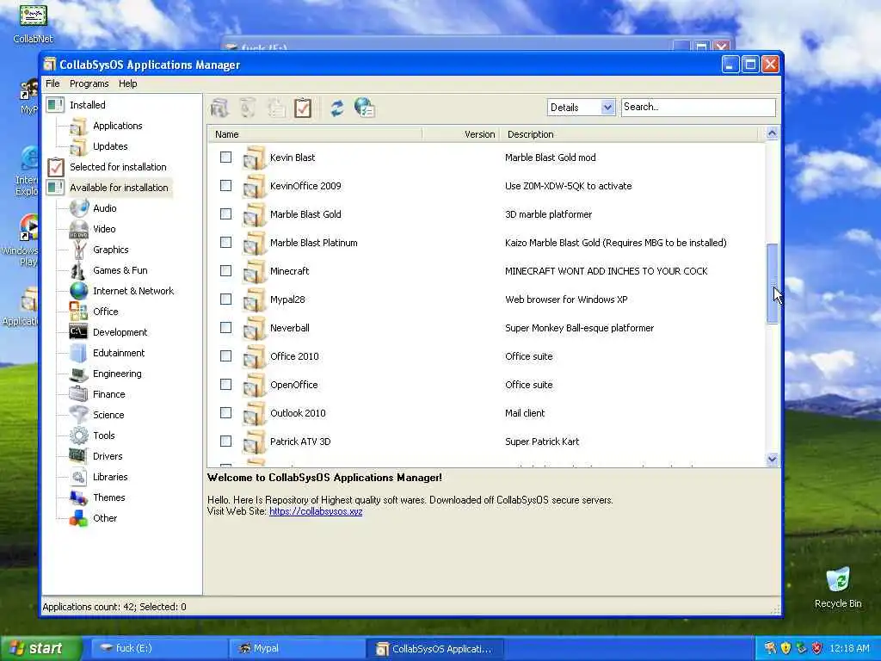Open the Help menu

point(127,83)
